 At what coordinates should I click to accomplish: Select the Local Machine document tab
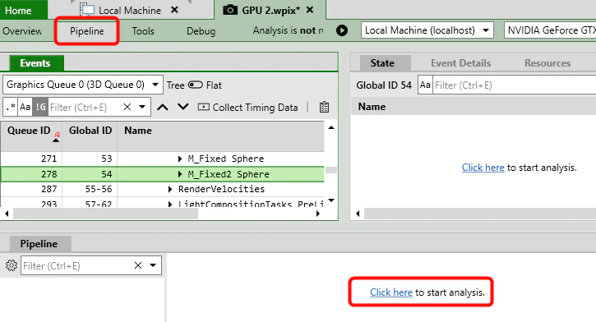(x=130, y=10)
